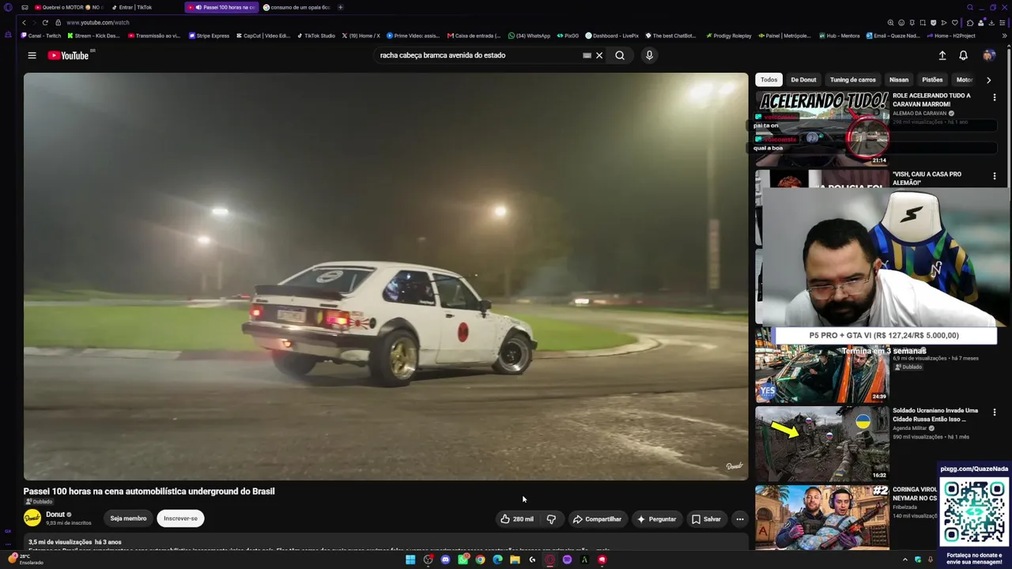This screenshot has height=569, width=1012.
Task: Open the Canal - Twitch bookmark
Action: [41, 36]
